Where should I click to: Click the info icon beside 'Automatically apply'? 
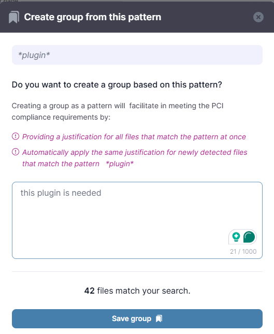coord(16,152)
